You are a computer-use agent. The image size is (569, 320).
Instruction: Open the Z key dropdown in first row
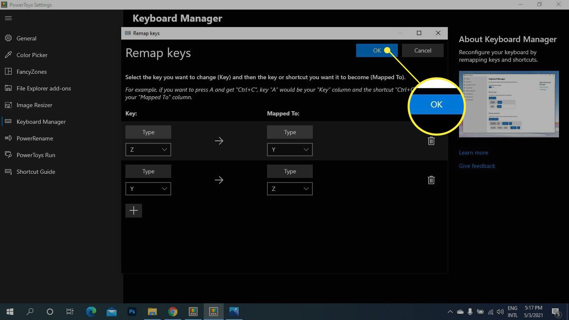tap(148, 150)
